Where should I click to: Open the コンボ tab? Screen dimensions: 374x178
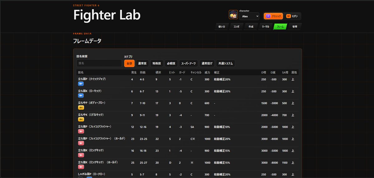(x=237, y=27)
